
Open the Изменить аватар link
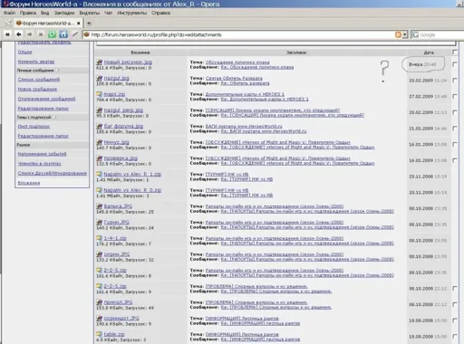coord(36,62)
